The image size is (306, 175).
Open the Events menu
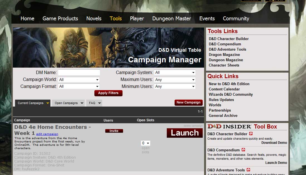(x=207, y=19)
